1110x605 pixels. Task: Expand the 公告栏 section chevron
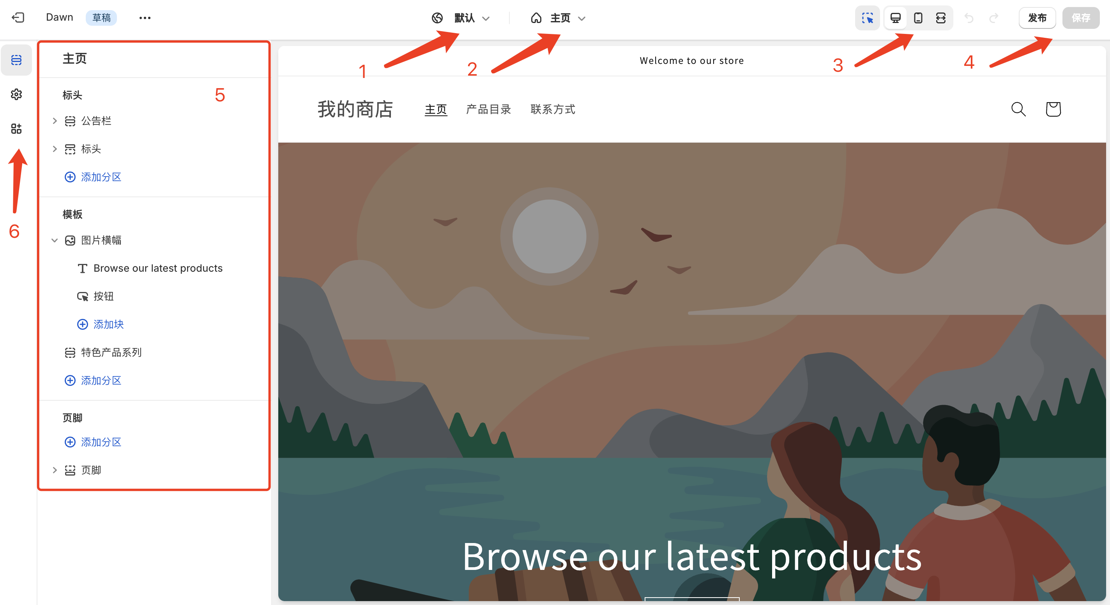55,121
